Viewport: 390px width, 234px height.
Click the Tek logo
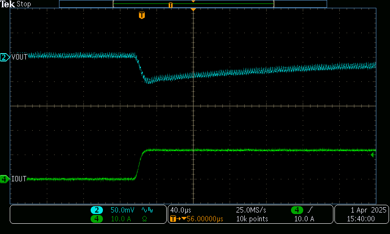8,4
